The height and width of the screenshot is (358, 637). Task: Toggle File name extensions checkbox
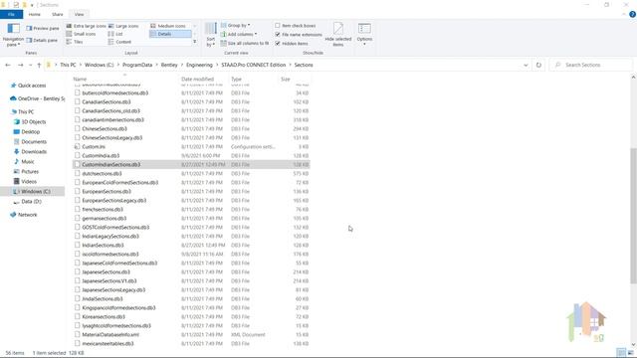[x=278, y=35]
